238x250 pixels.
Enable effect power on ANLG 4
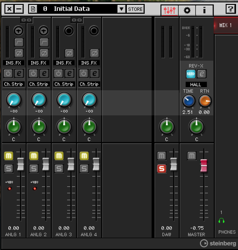pos(84,73)
